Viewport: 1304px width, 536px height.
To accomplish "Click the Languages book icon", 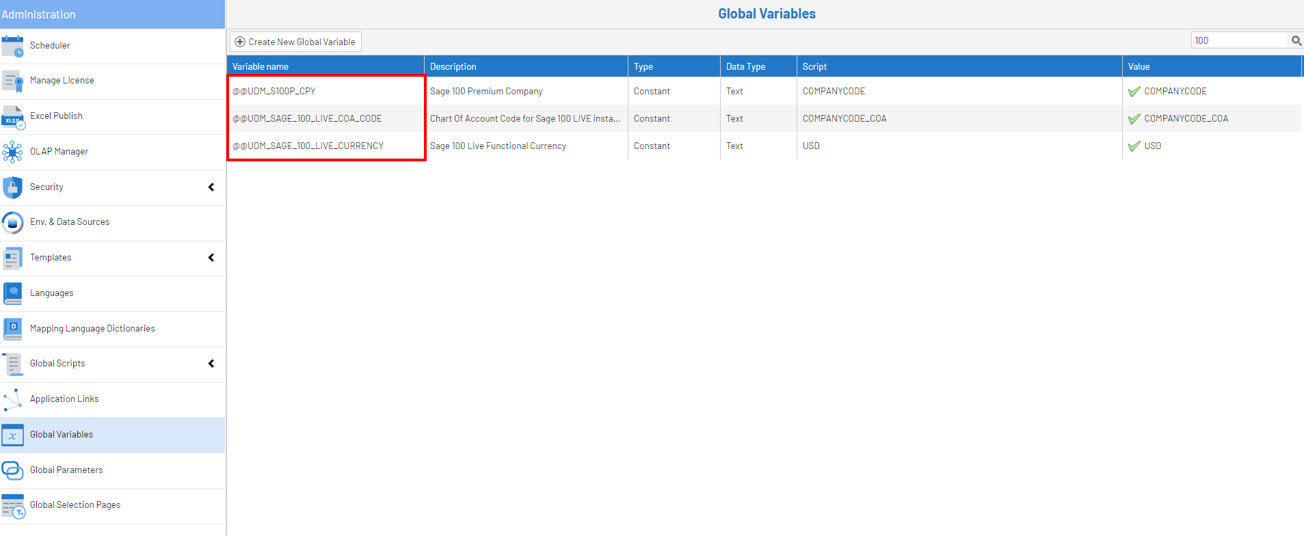I will point(12,293).
